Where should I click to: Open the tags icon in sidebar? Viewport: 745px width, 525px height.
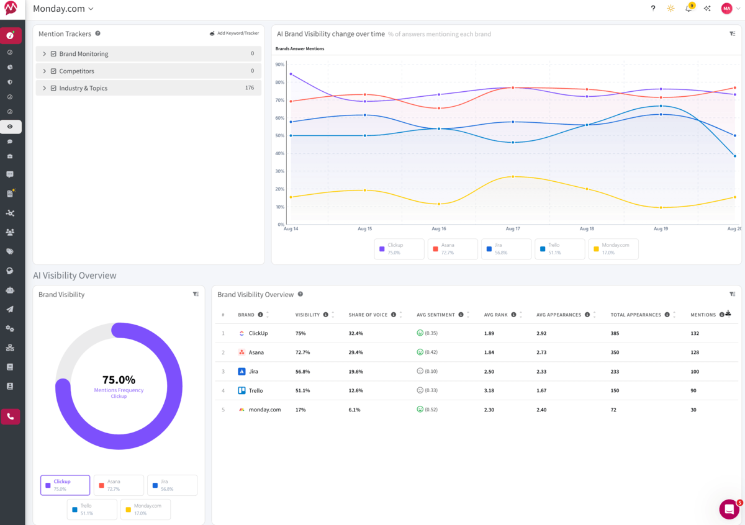(10, 251)
